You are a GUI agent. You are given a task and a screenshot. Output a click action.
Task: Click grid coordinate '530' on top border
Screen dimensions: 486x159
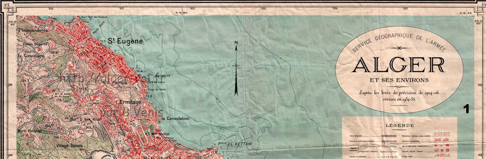point(51,9)
